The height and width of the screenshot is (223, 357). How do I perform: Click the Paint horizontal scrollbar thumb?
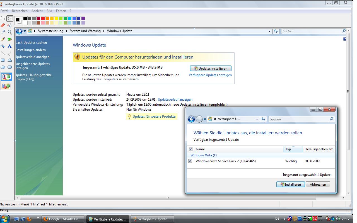168,198
